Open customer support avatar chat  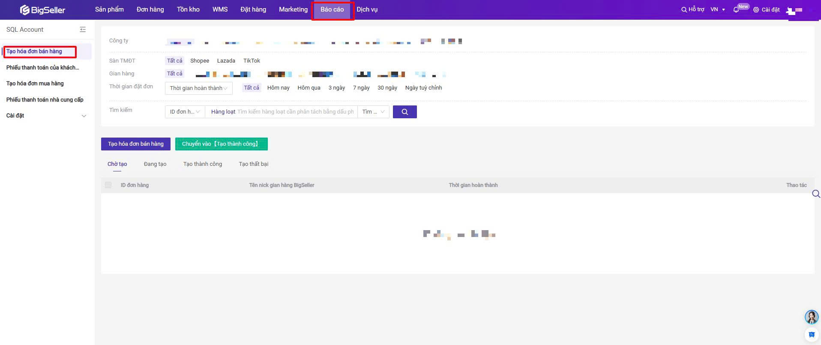pos(811,317)
